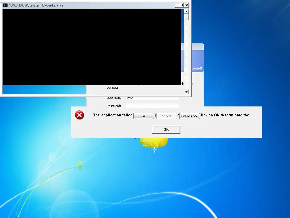
Task: Click the cmd.exe window title text
Action: tap(36, 5)
